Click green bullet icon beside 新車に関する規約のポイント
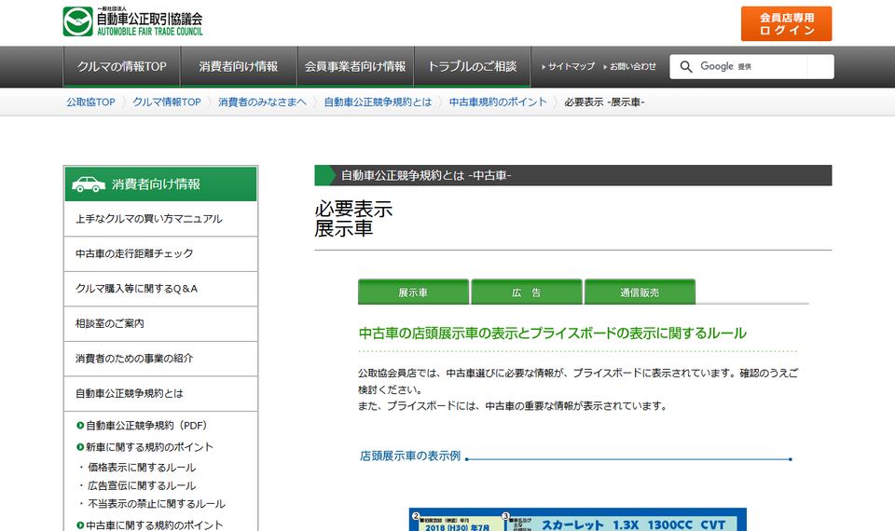The height and width of the screenshot is (531, 895). click(x=80, y=447)
